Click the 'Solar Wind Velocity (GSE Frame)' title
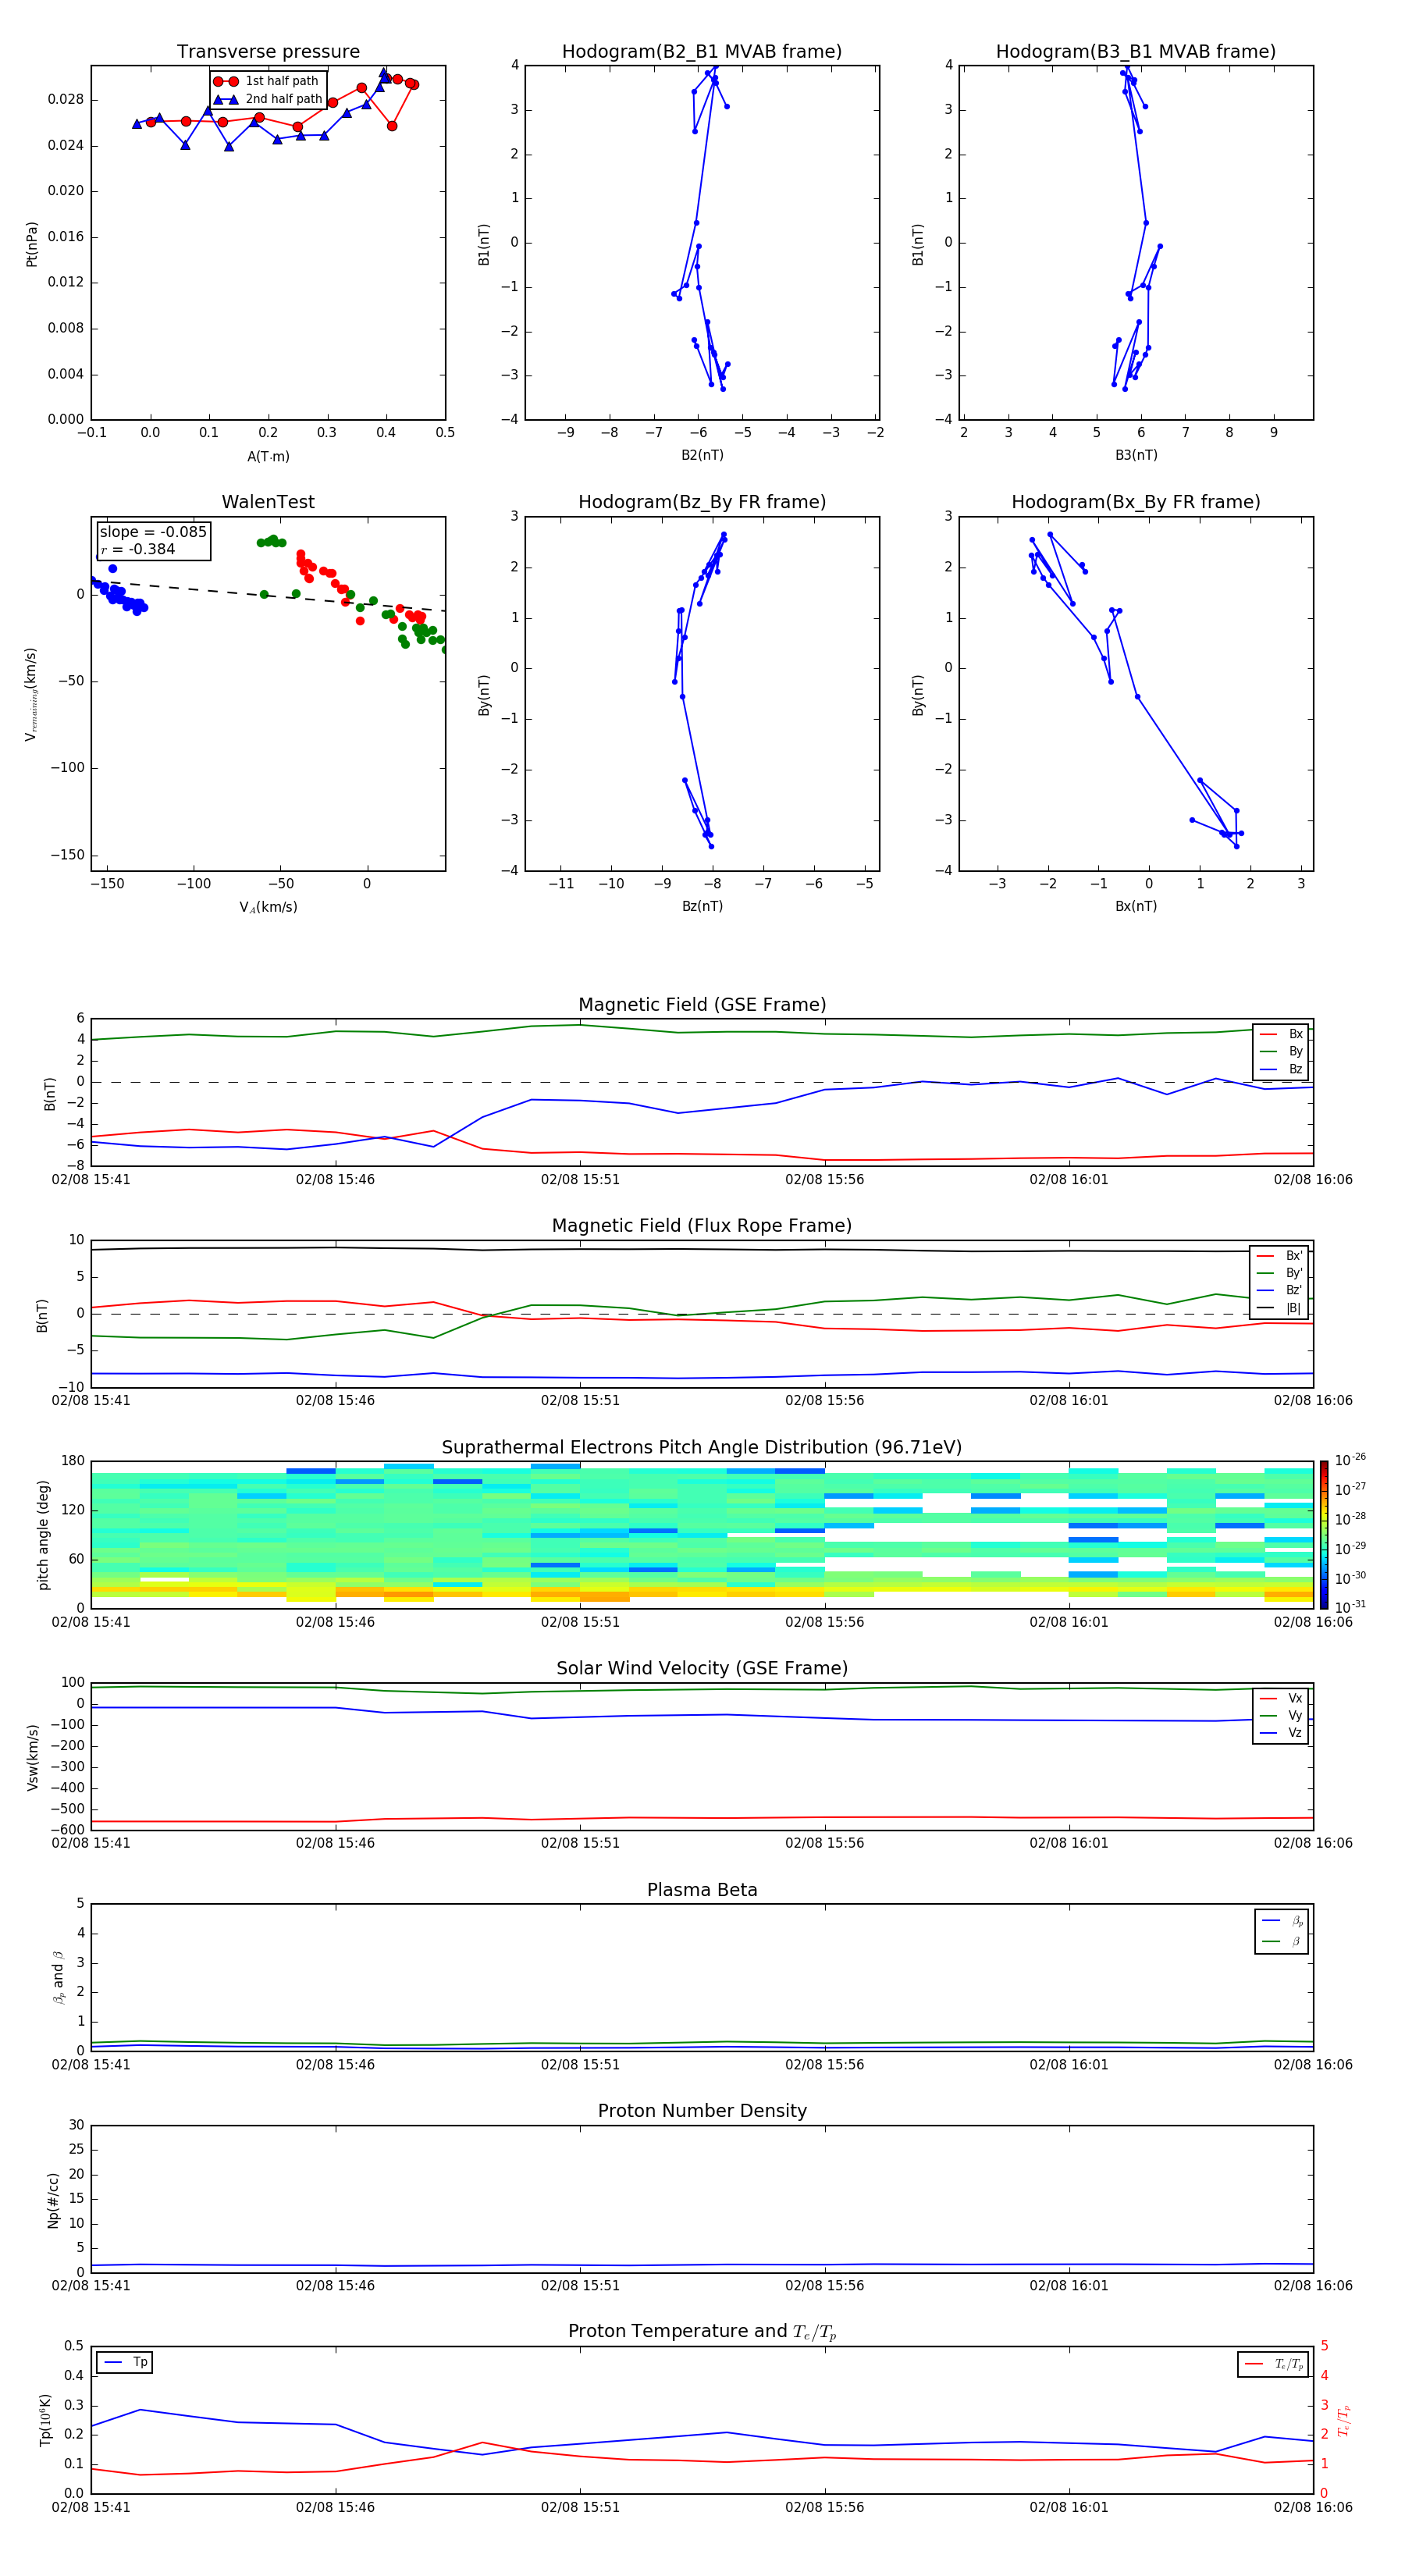This screenshot has width=1405, height=2576. tap(702, 1668)
